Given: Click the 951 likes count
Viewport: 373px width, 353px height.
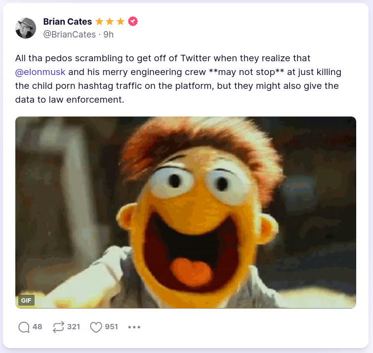Looking at the screenshot, I should pyautogui.click(x=111, y=327).
